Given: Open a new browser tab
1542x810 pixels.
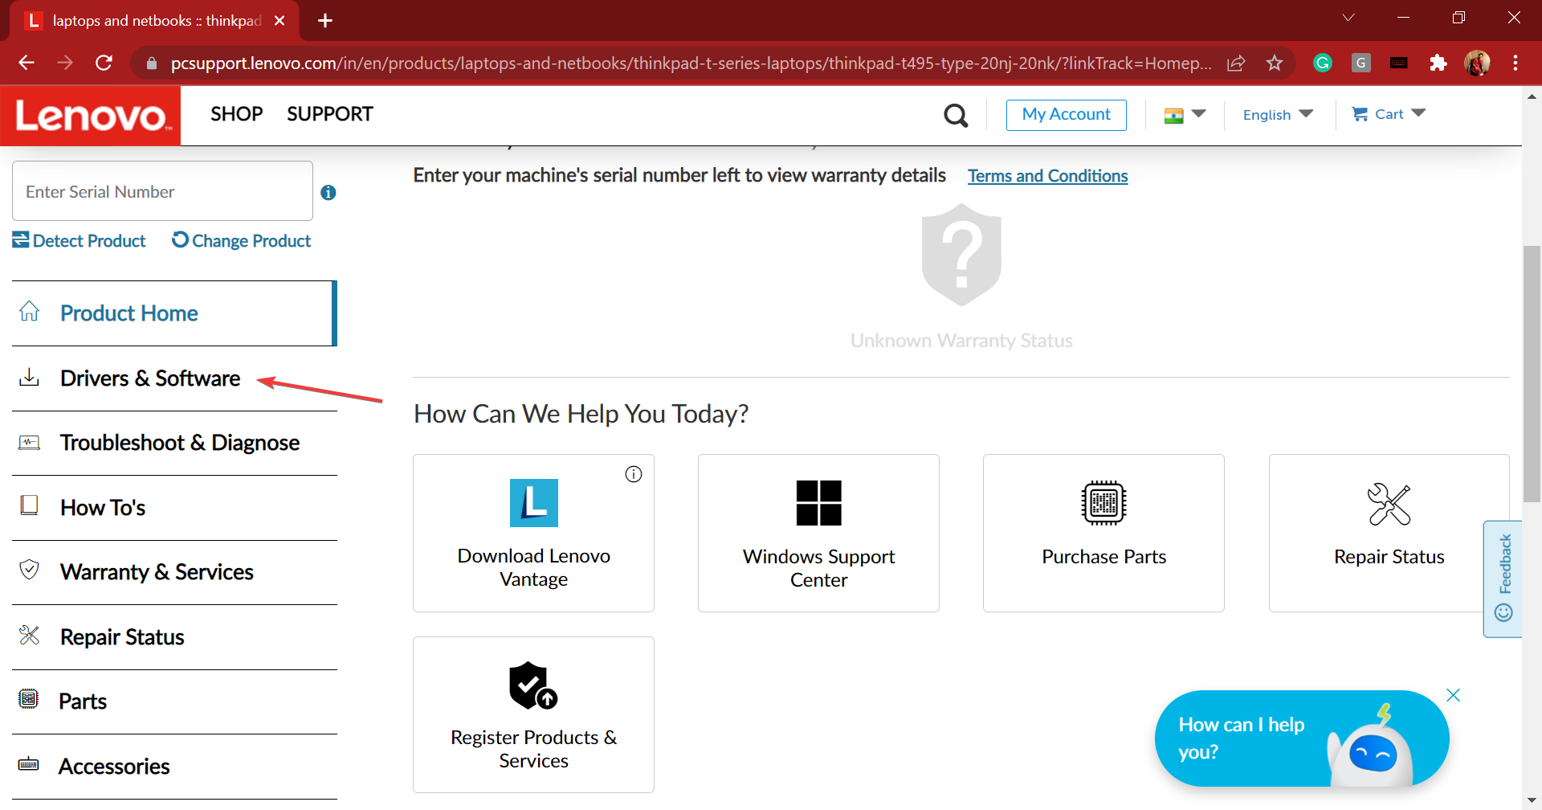Looking at the screenshot, I should 325,21.
